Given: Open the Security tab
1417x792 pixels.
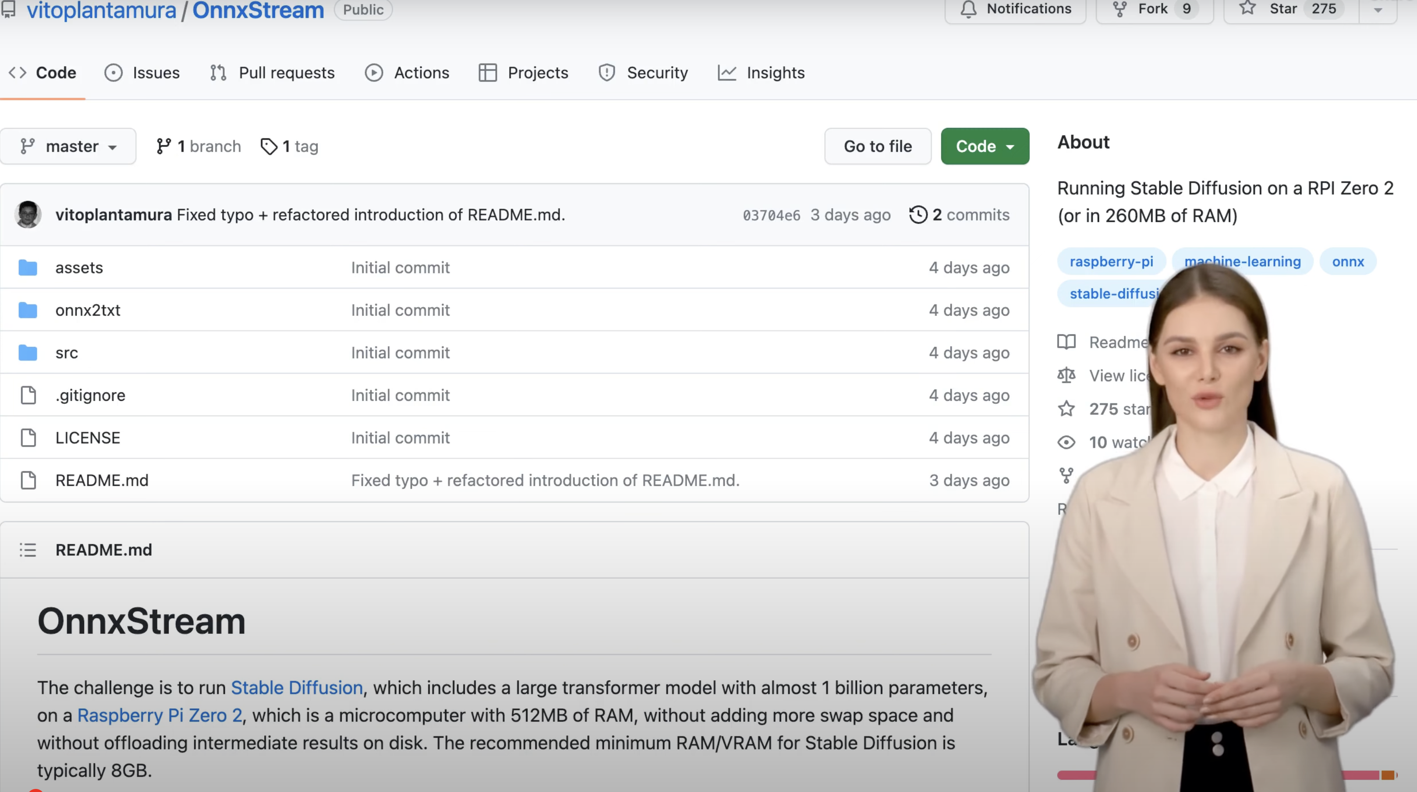Looking at the screenshot, I should click(x=643, y=73).
